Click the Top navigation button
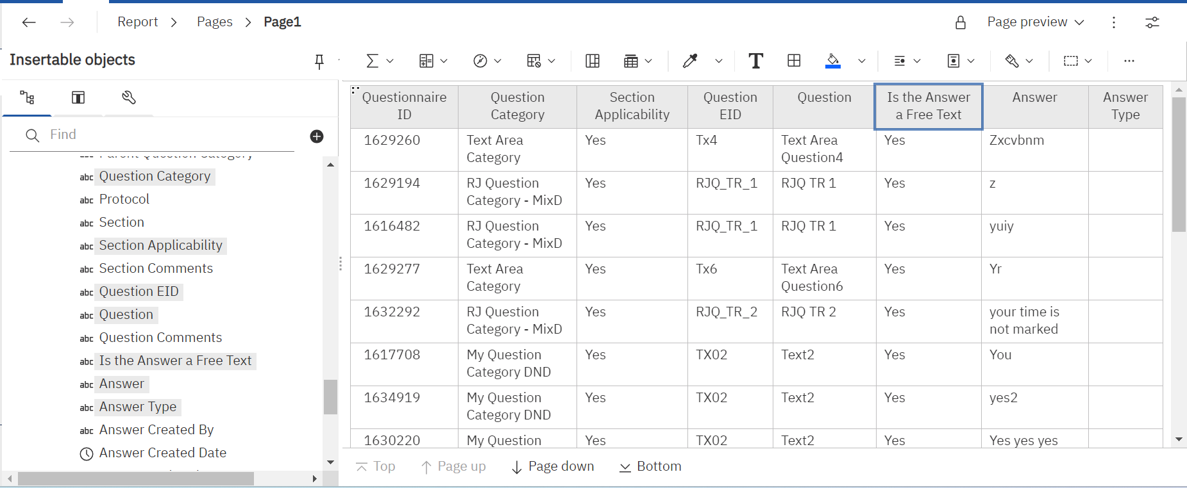This screenshot has height=488, width=1187. click(376, 467)
